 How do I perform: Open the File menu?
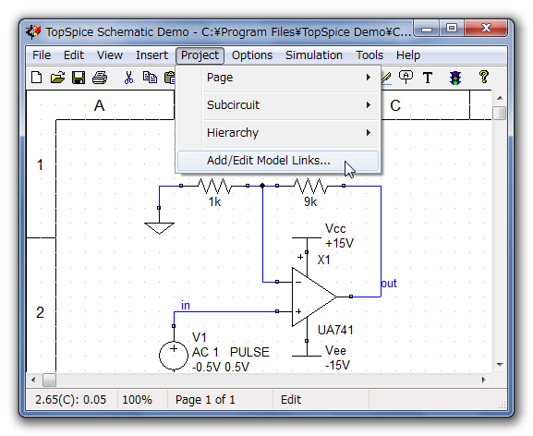coord(42,55)
